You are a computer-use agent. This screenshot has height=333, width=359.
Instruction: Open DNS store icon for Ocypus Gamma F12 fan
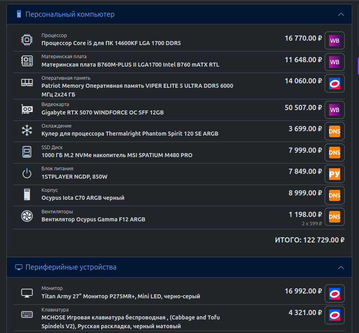point(335,217)
